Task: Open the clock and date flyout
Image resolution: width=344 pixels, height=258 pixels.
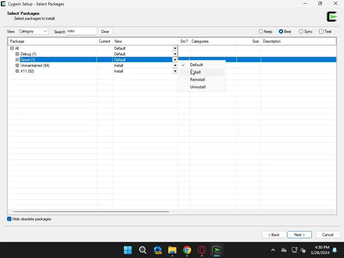Action: [320, 250]
